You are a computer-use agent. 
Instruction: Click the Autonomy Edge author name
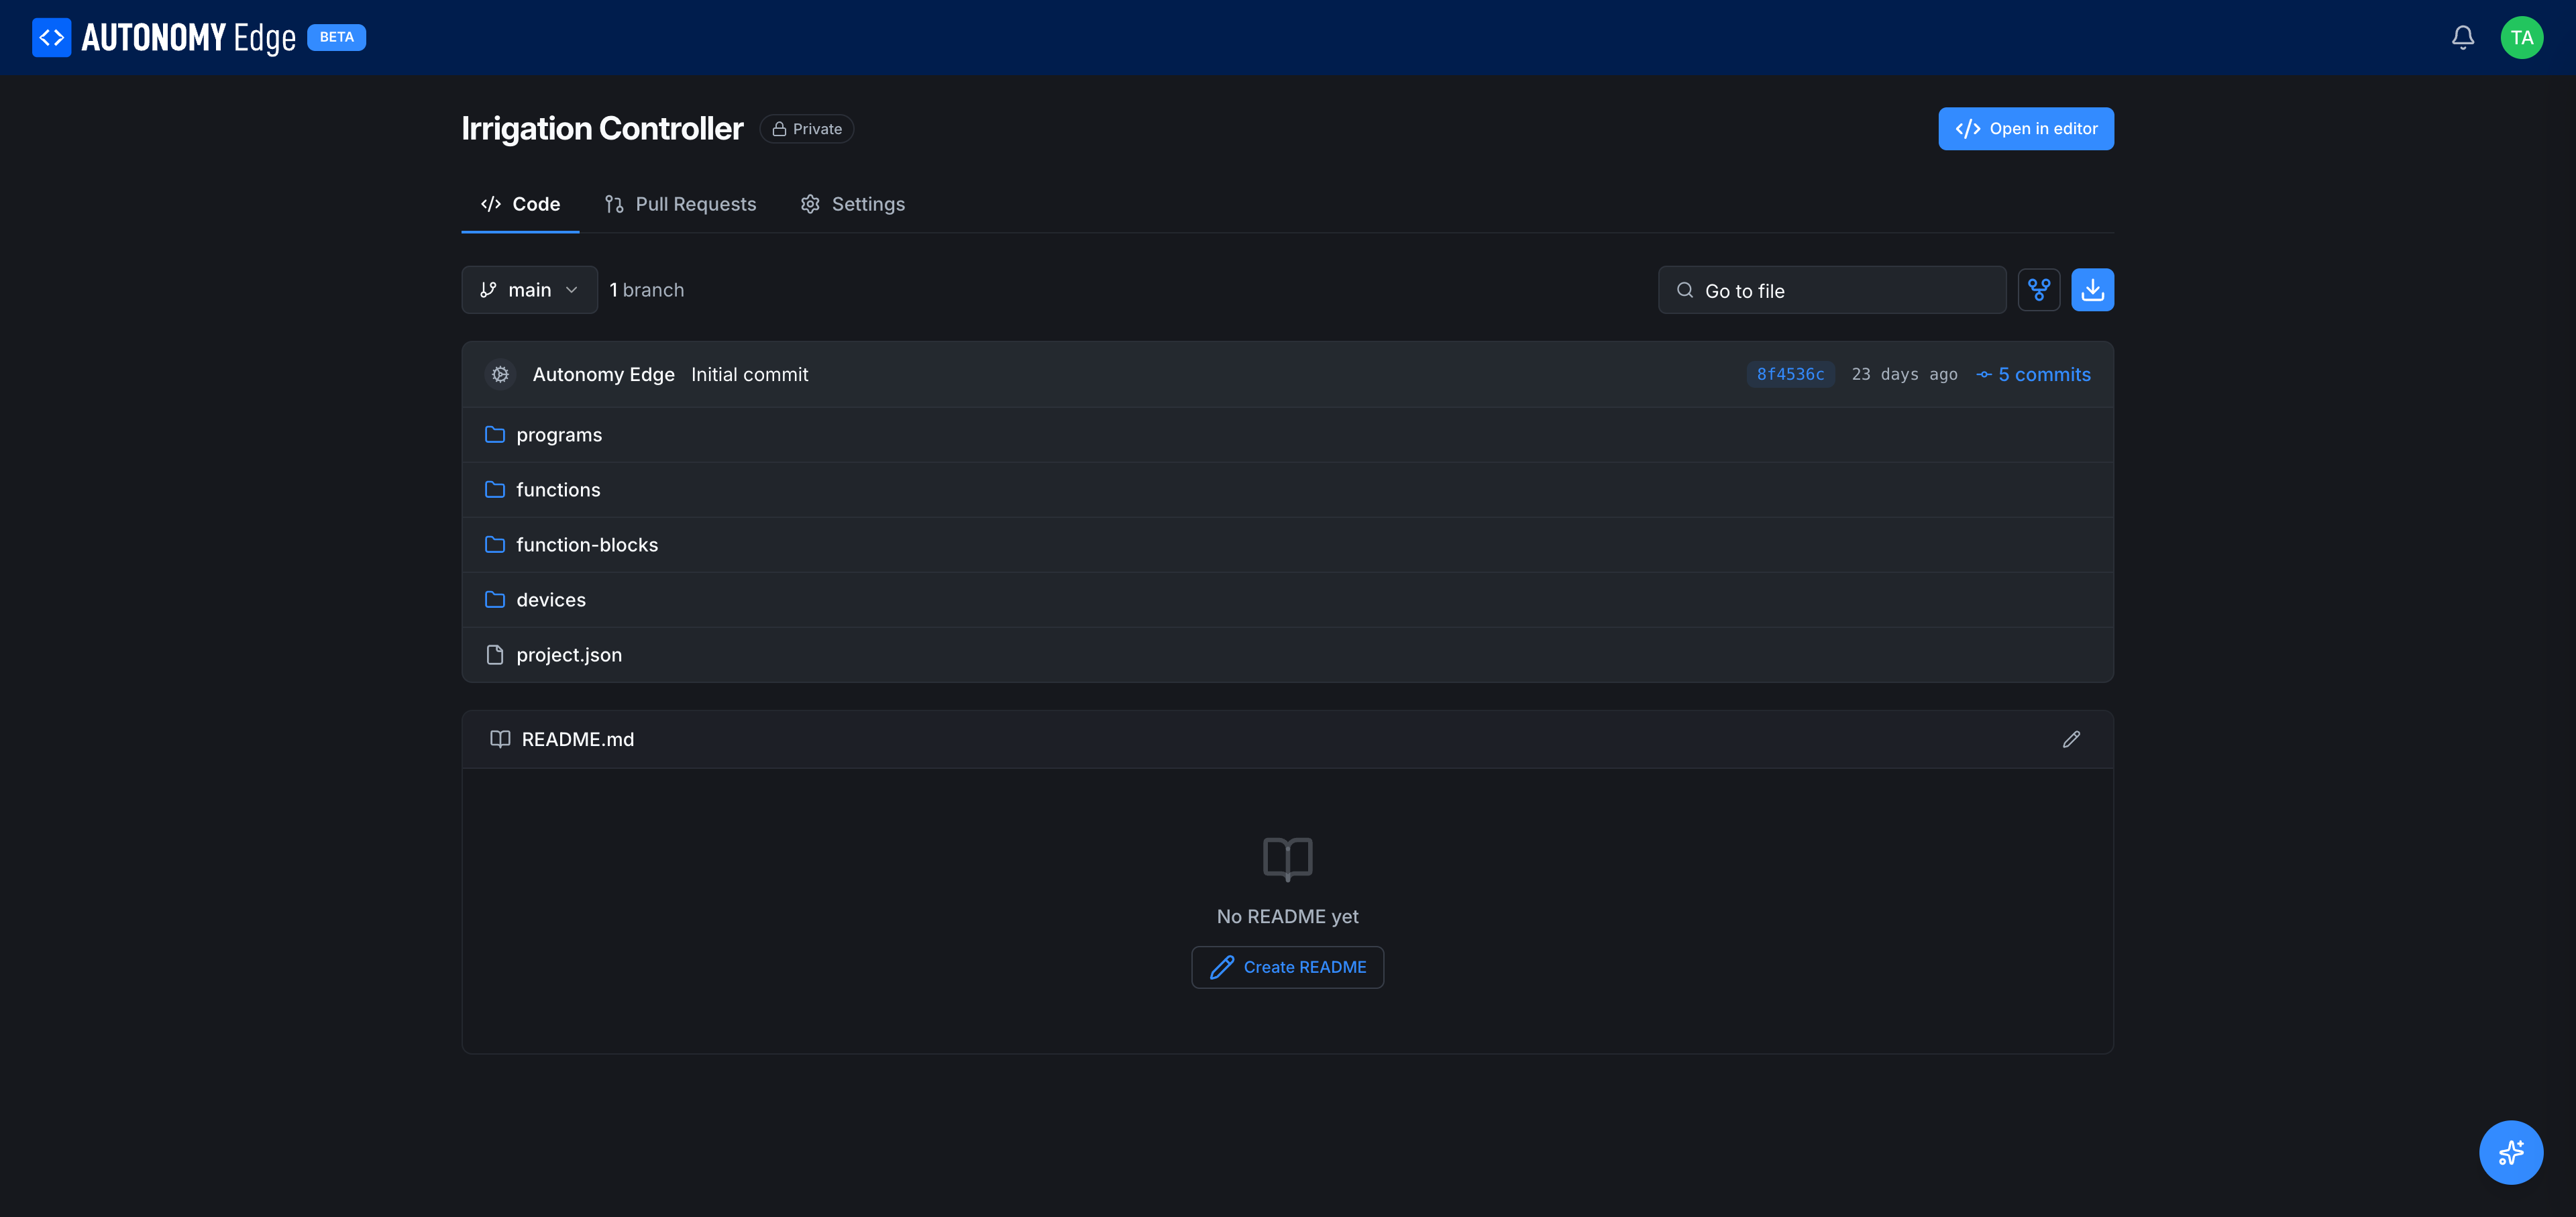click(x=603, y=374)
